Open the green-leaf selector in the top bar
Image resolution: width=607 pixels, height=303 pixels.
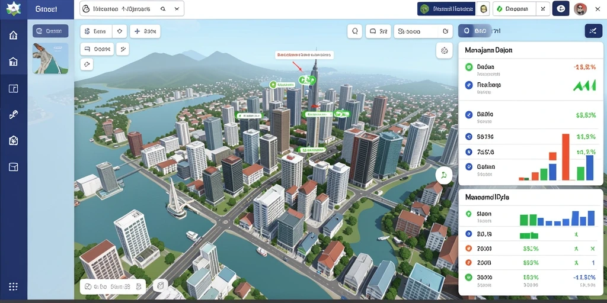(x=514, y=8)
